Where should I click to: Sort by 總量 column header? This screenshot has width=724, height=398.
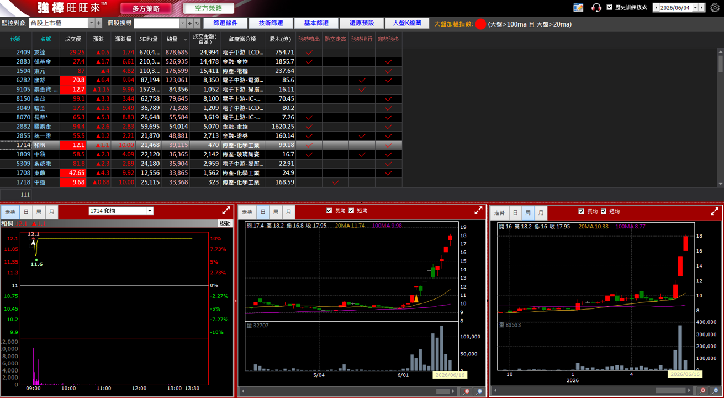[175, 39]
